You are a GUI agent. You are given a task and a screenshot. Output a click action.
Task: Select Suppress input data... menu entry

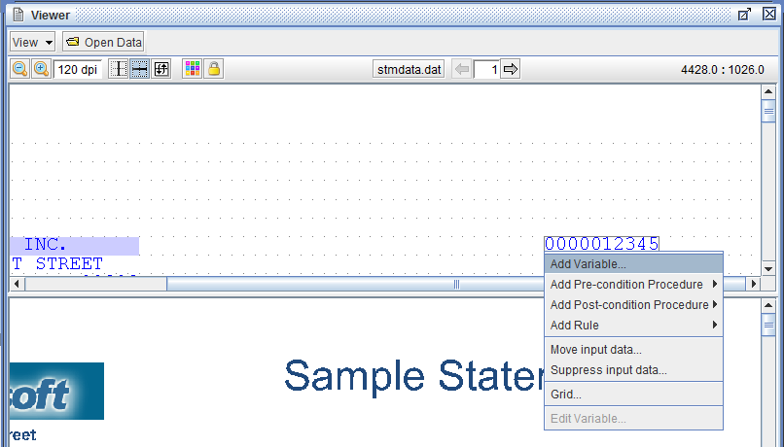tap(633, 370)
